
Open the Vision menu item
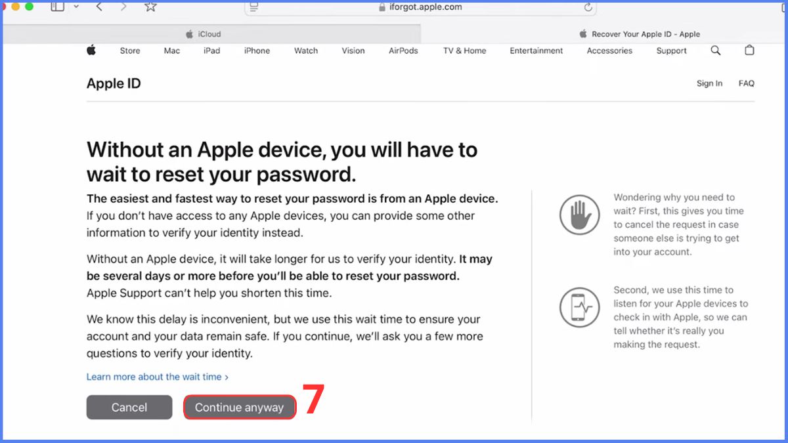(353, 51)
